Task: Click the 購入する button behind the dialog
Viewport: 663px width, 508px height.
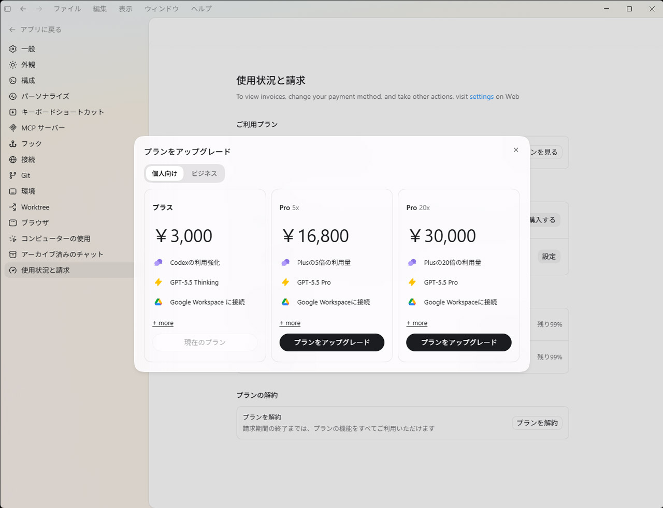Action: (544, 220)
